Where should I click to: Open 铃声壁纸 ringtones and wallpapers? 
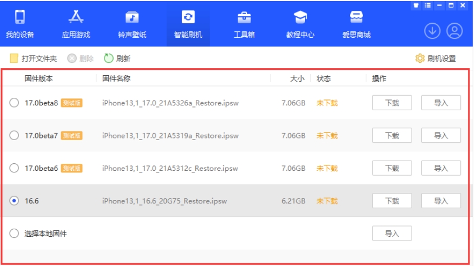tap(132, 18)
